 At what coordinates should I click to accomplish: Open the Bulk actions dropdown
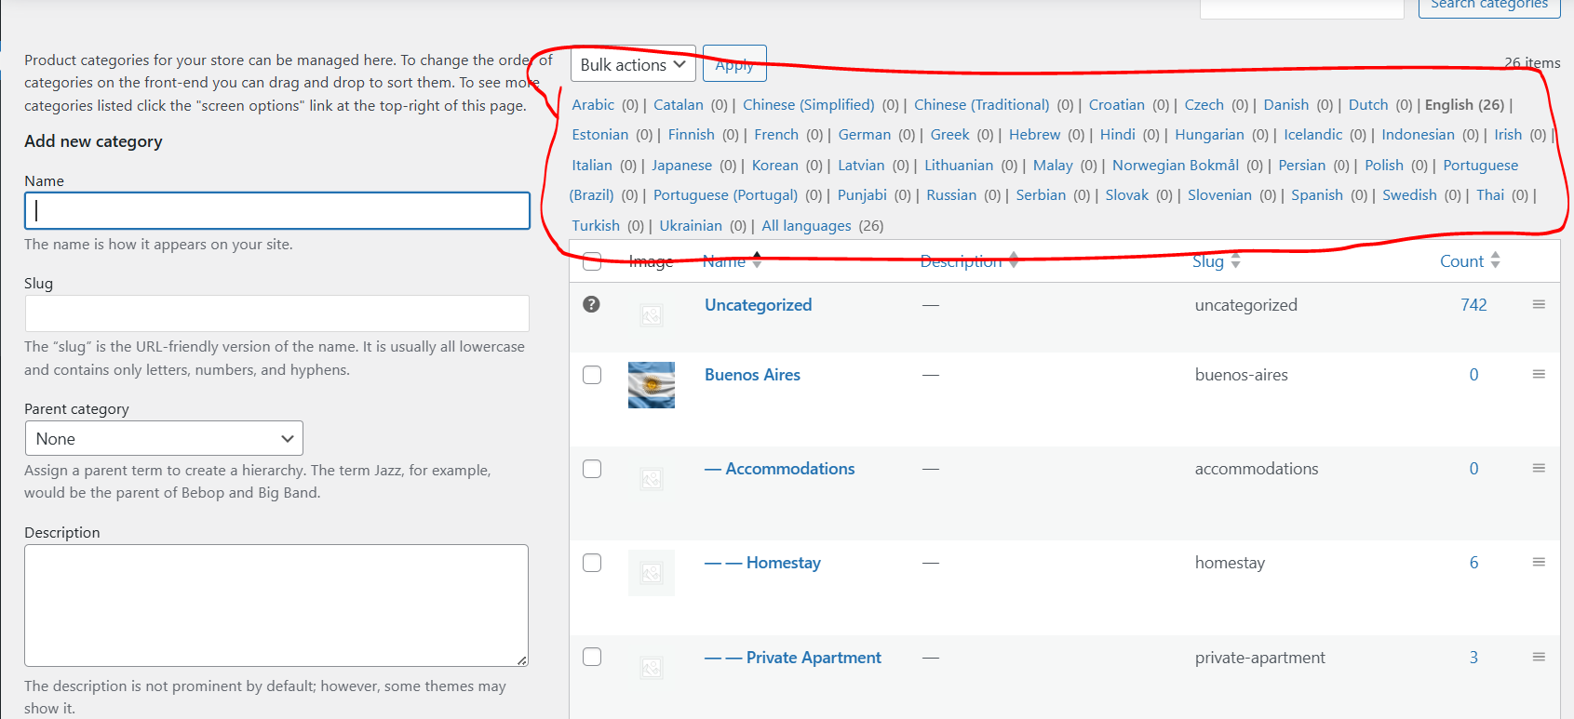pos(633,64)
